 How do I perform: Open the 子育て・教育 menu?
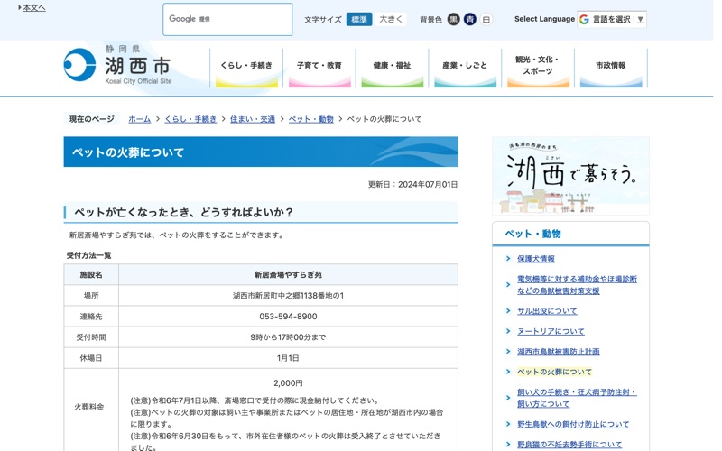[319, 68]
